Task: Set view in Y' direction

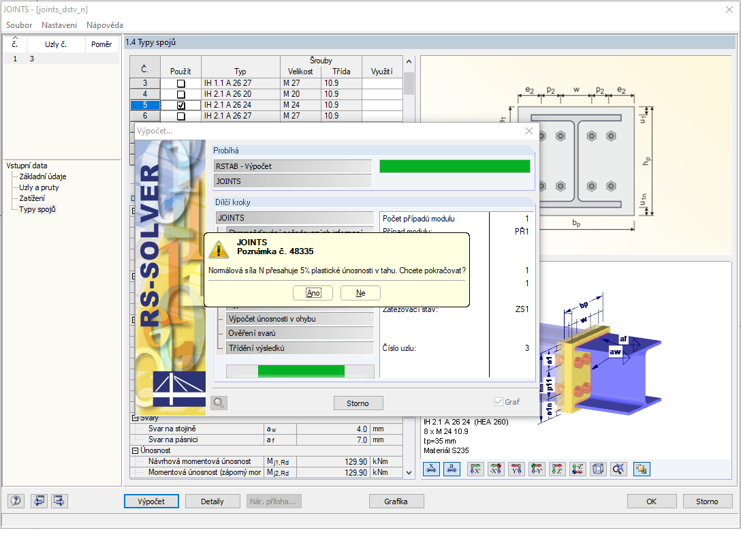Action: click(x=516, y=469)
